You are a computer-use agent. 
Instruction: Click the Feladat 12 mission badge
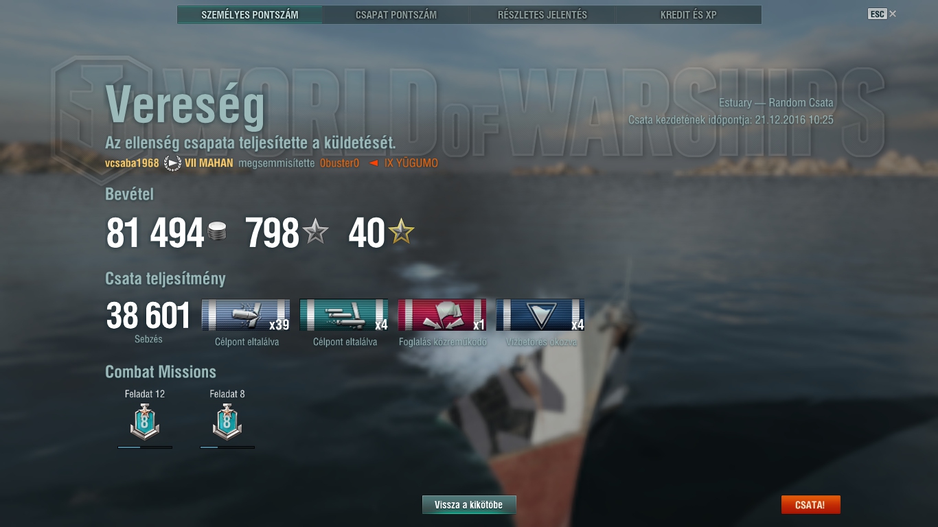[x=145, y=421]
